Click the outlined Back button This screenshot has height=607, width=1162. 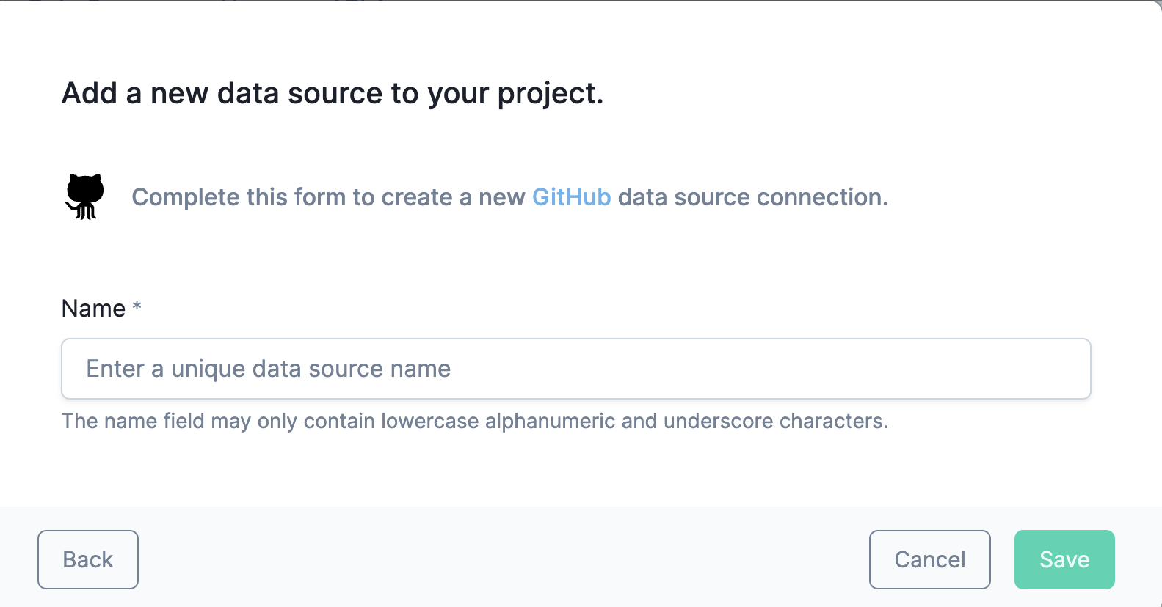[x=88, y=559]
